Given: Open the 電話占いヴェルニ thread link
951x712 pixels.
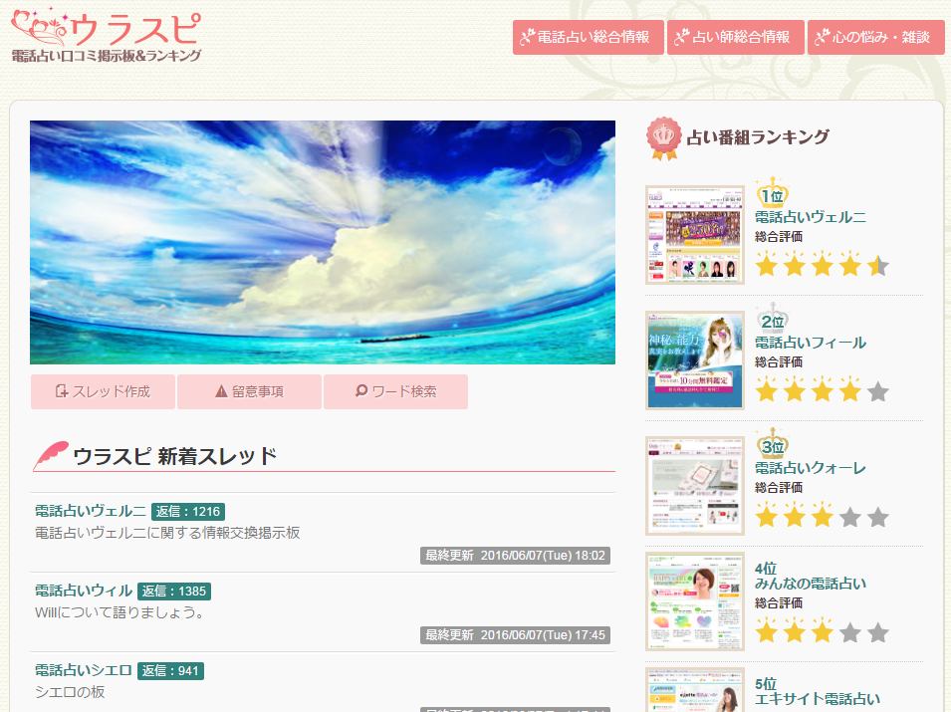Looking at the screenshot, I should (91, 511).
